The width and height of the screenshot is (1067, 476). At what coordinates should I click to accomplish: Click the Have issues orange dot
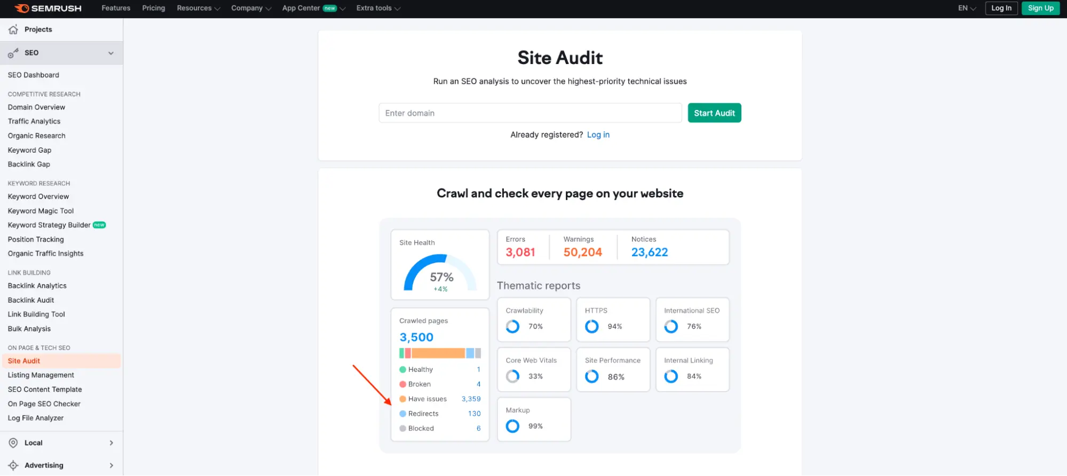(x=402, y=399)
